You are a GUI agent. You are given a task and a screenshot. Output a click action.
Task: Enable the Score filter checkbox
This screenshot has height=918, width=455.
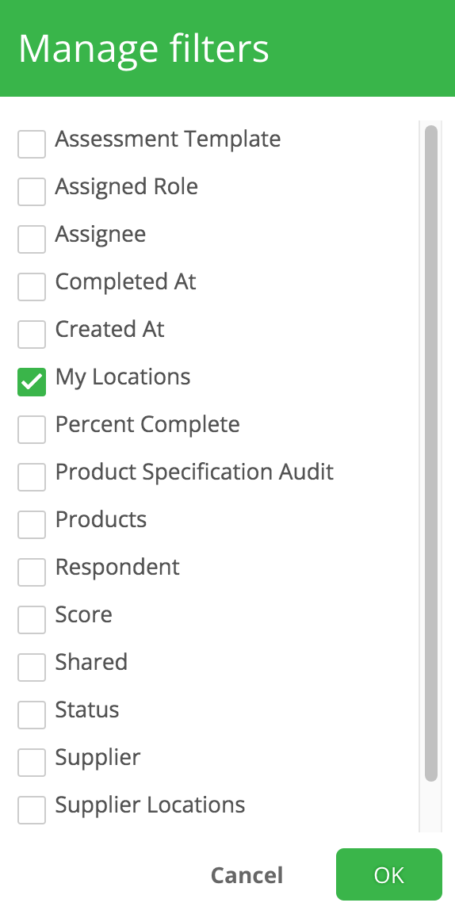[x=32, y=619]
